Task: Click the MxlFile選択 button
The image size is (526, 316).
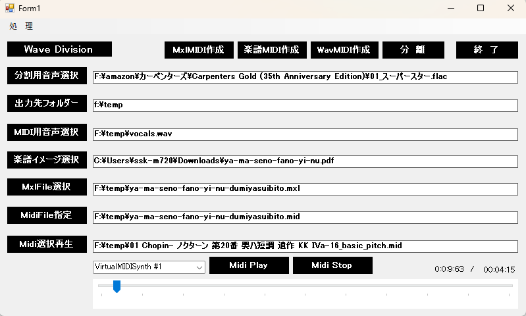Action: pos(47,187)
